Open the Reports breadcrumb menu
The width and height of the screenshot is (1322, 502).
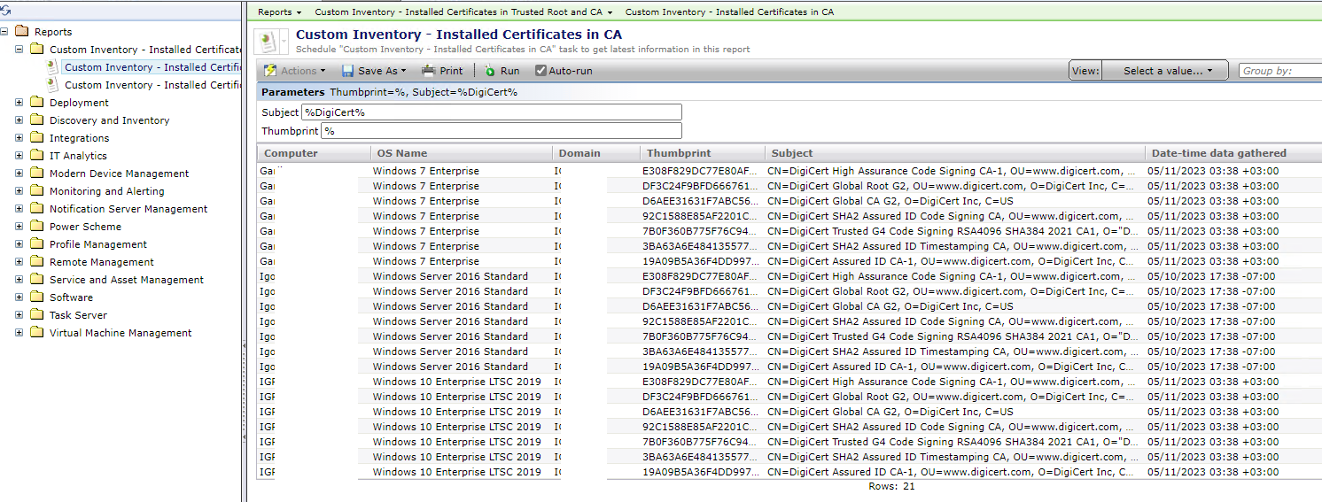(279, 12)
